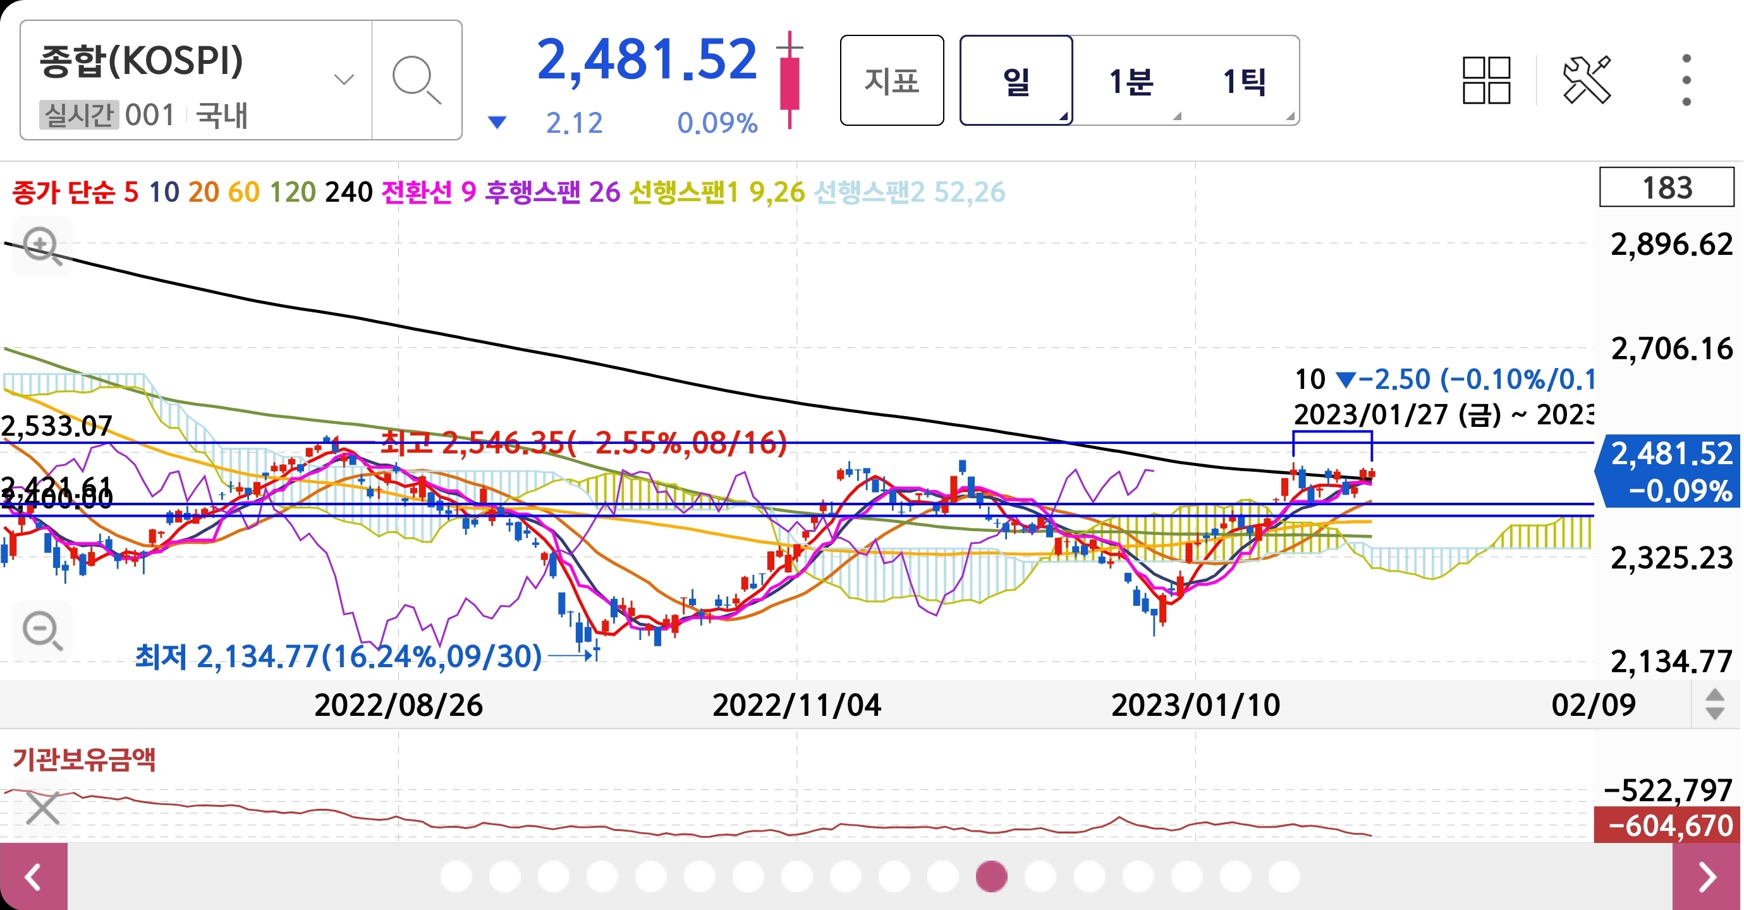Select the first page indicator dot

[456, 877]
